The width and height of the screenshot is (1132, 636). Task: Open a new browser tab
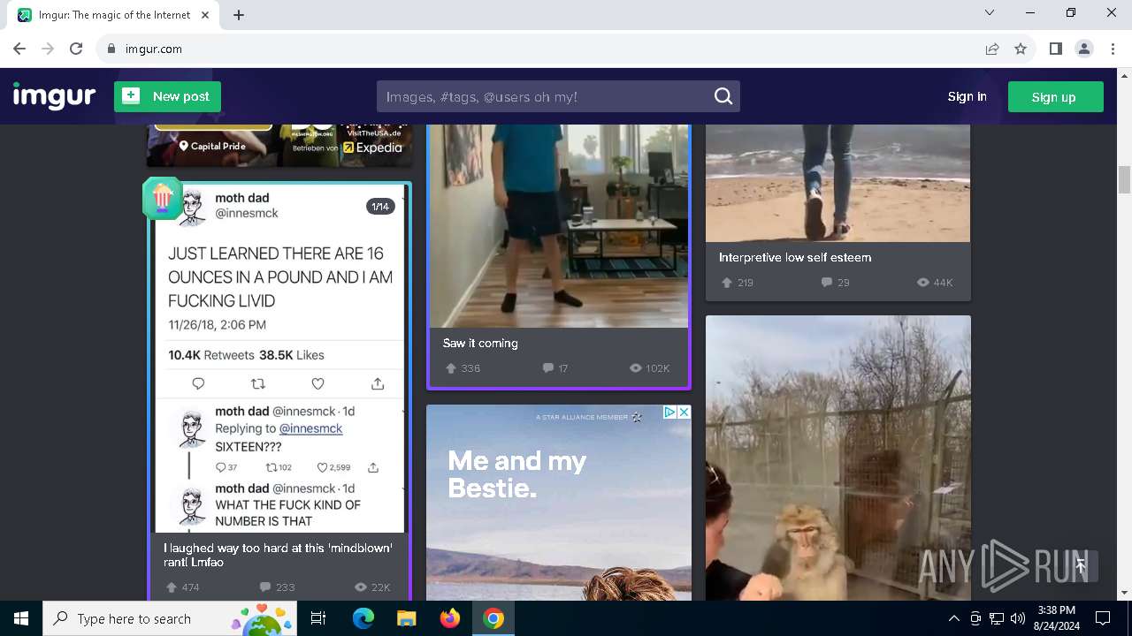tap(239, 15)
